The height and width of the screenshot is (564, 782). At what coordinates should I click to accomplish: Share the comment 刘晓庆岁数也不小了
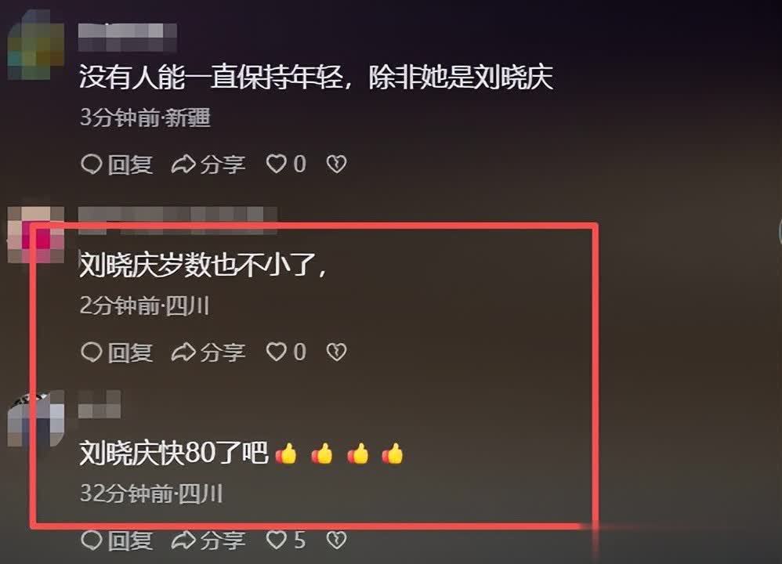208,352
